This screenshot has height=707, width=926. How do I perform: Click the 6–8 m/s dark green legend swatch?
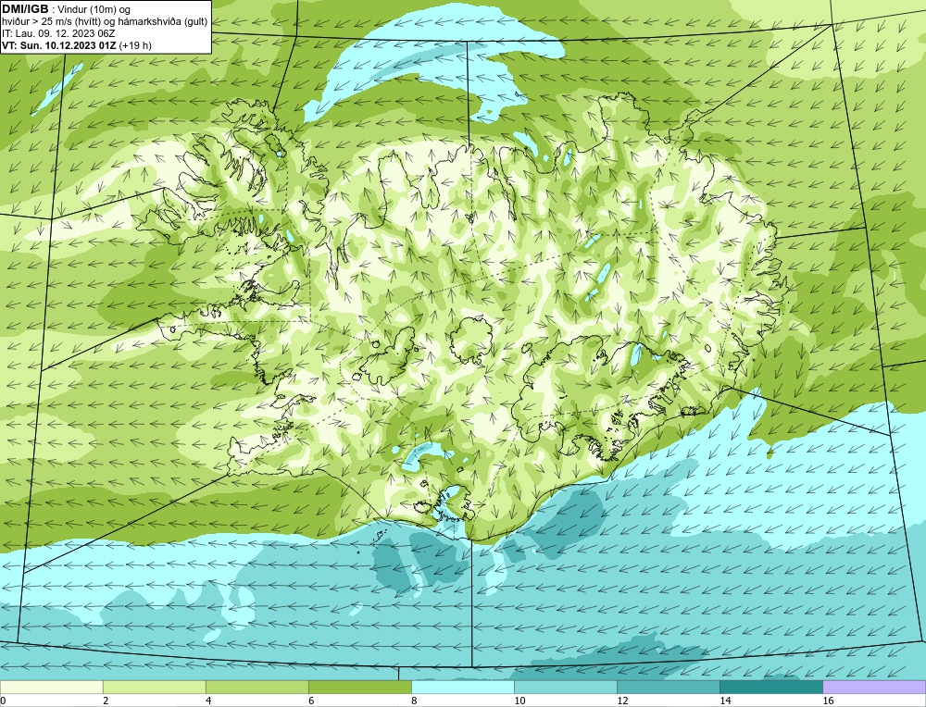tap(359, 687)
